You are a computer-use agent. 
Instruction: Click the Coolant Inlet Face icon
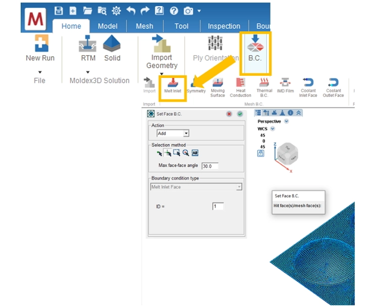[x=308, y=85]
